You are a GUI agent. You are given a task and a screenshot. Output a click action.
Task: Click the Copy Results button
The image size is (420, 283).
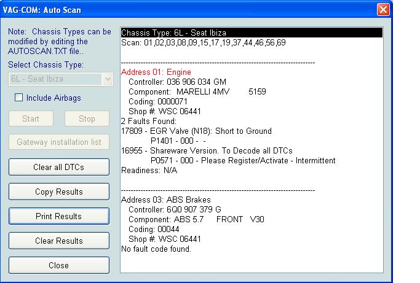(59, 192)
